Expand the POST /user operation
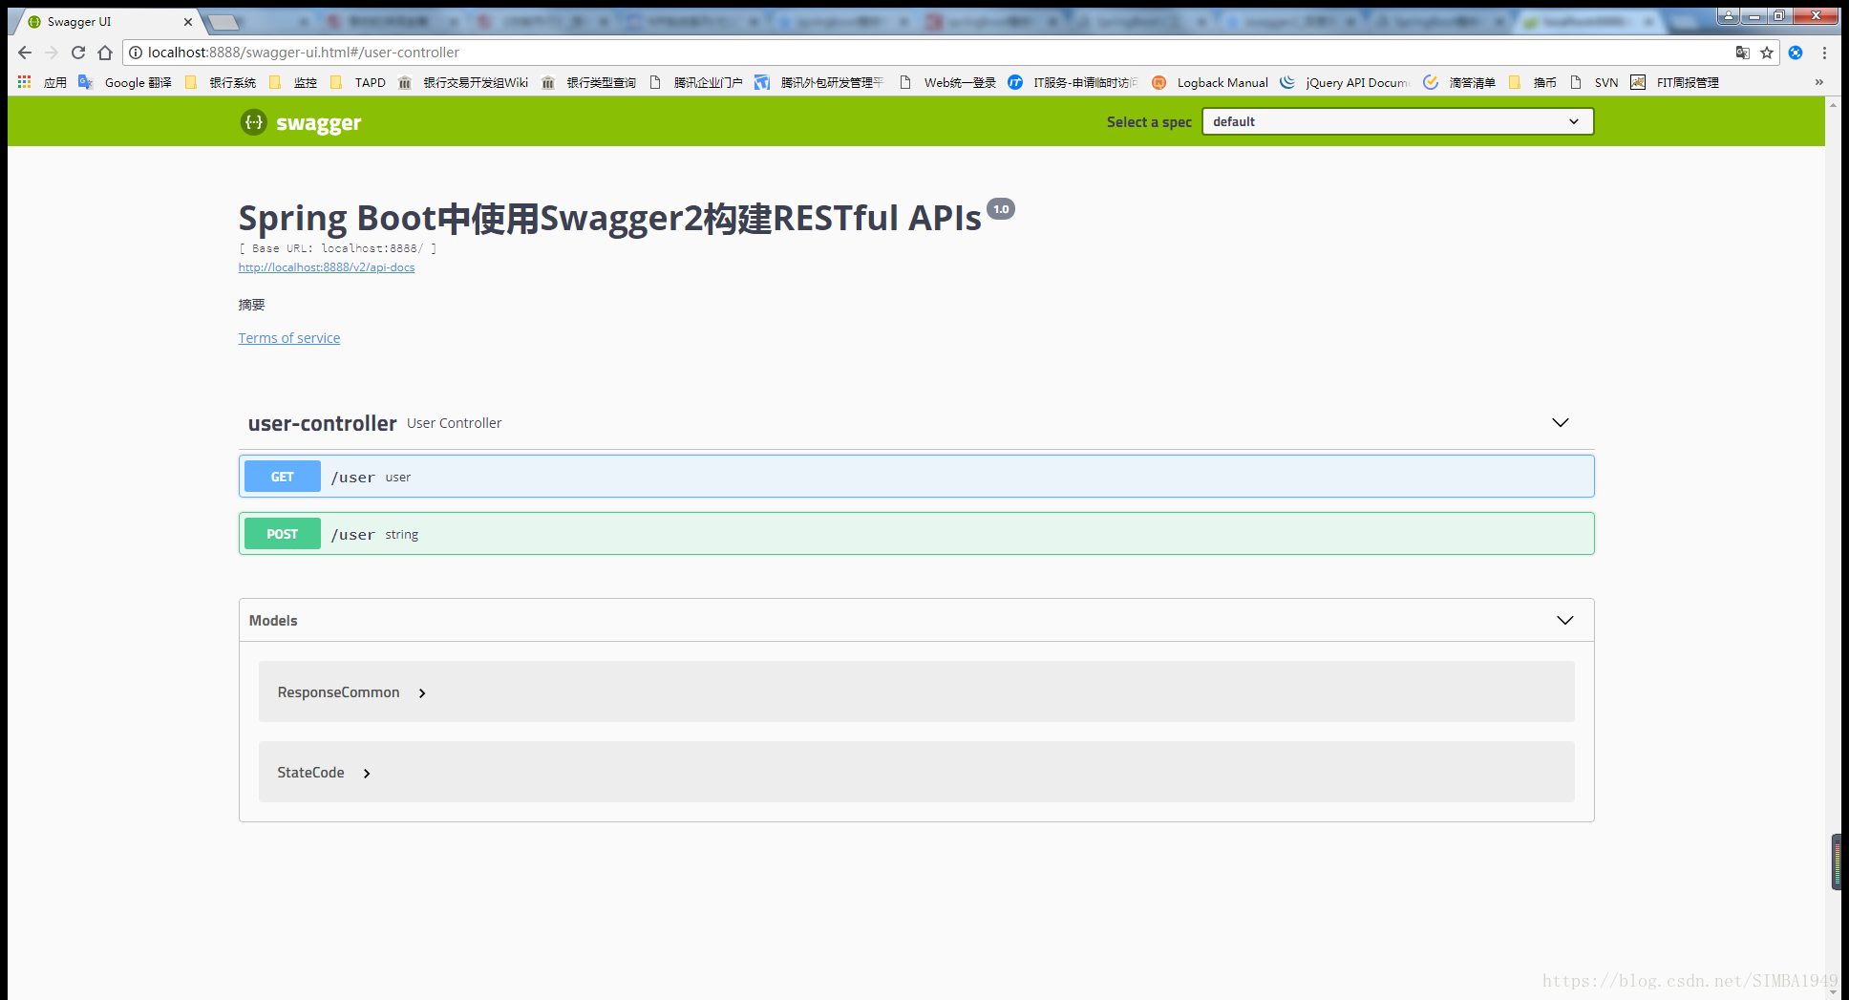 point(917,534)
